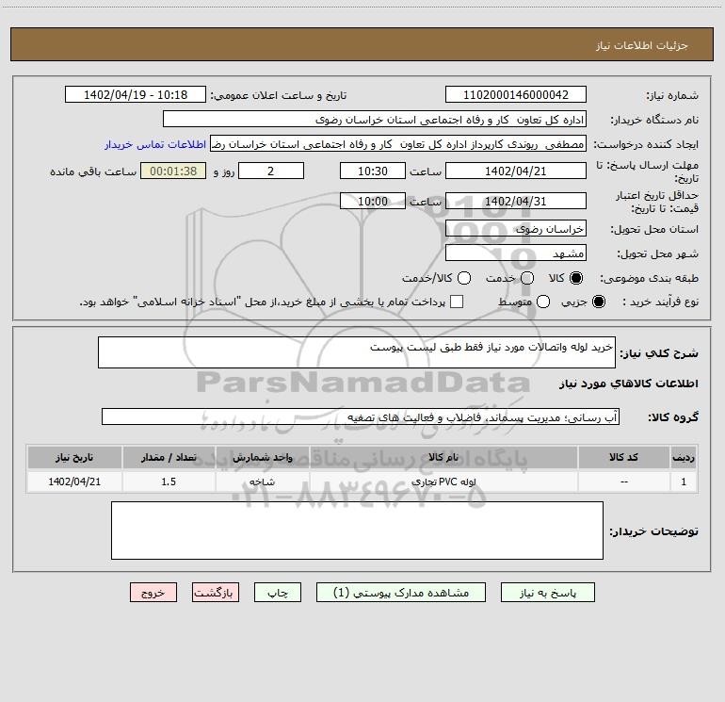Viewport: 725px width, 702px height.
Task: Click the شاخه unit cell
Action: (x=262, y=482)
